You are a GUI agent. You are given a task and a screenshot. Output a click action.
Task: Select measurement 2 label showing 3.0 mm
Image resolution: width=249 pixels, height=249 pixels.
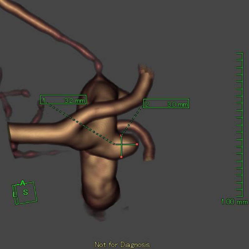click(x=166, y=104)
